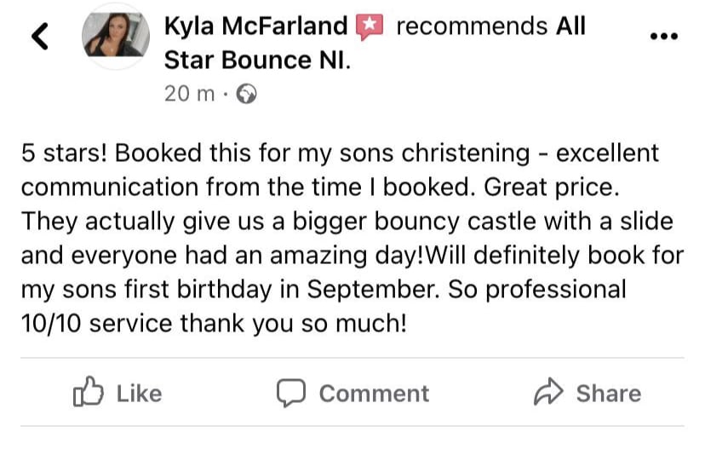Click the 20 m post timestamp

[x=189, y=94]
